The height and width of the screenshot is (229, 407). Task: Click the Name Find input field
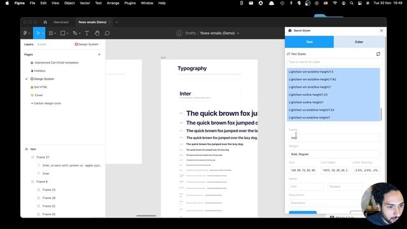pos(306,186)
